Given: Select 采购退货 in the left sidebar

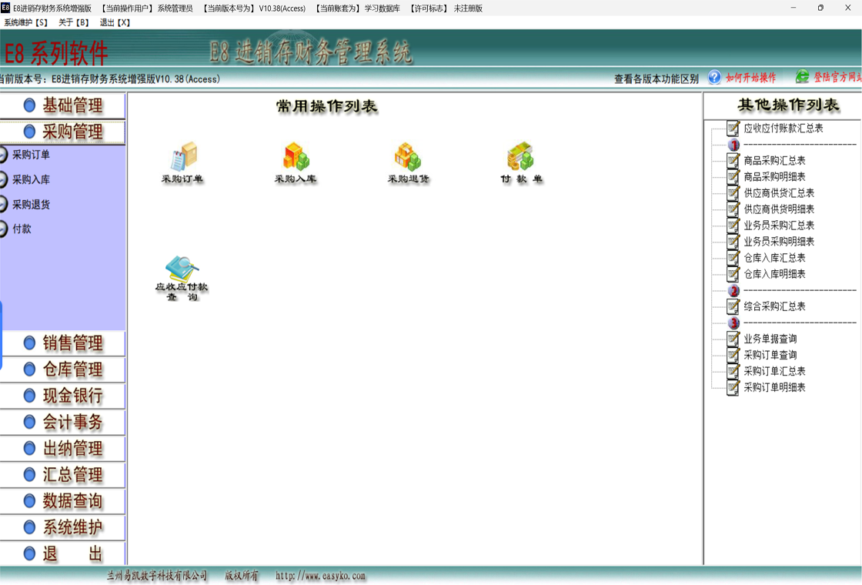Looking at the screenshot, I should (31, 205).
